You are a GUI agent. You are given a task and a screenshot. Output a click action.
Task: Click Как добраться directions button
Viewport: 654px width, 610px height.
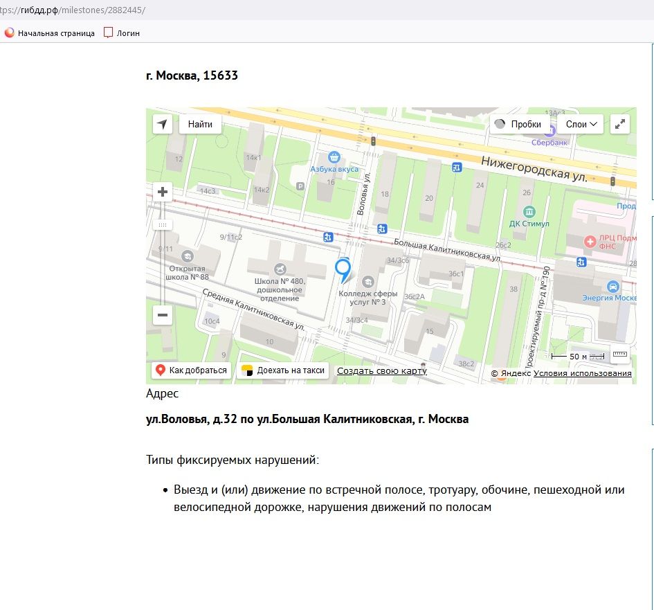pos(191,370)
